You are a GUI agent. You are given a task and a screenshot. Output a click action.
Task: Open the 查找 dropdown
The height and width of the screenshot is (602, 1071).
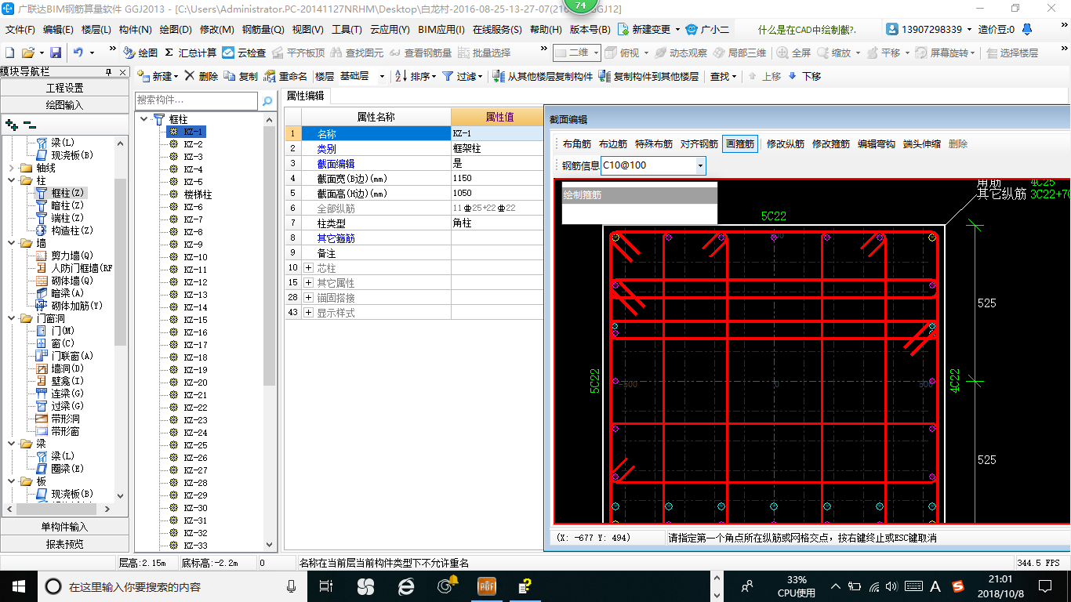tap(722, 76)
